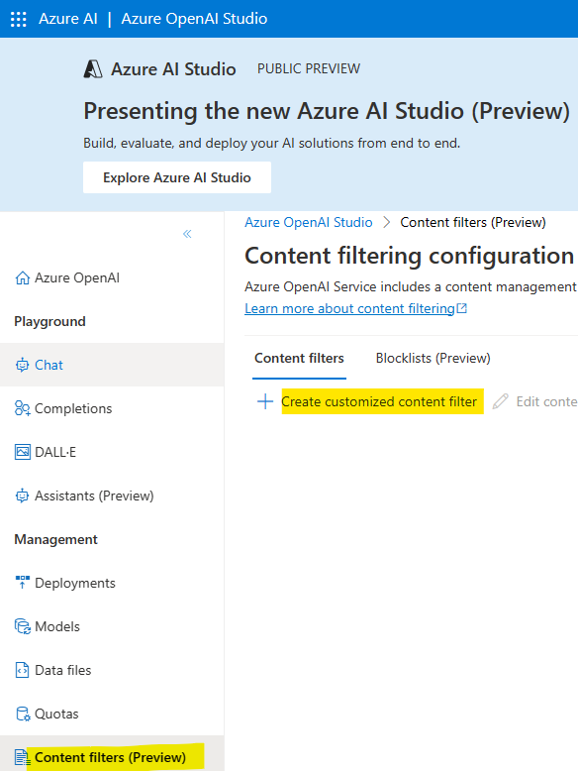Switch to the Blocklists (Preview) tab

[x=433, y=358]
